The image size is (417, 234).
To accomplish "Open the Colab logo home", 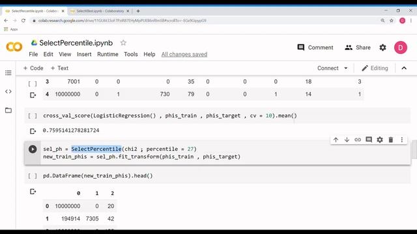I will [14, 47].
